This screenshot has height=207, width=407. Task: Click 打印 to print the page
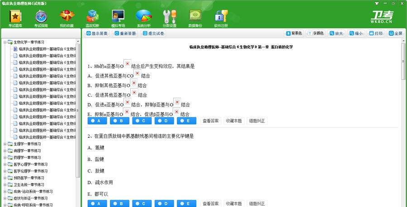pyautogui.click(x=376, y=33)
